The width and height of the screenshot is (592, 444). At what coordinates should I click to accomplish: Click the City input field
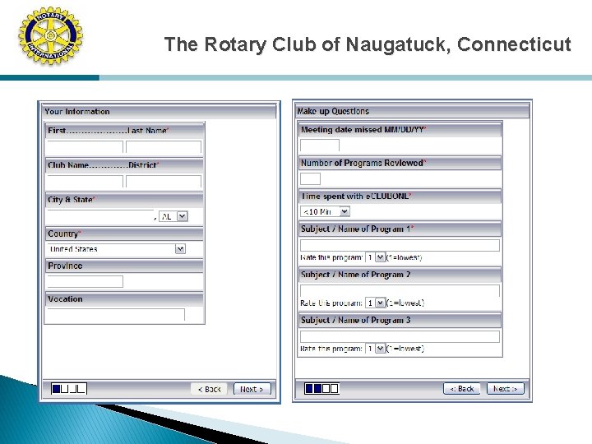pos(100,216)
